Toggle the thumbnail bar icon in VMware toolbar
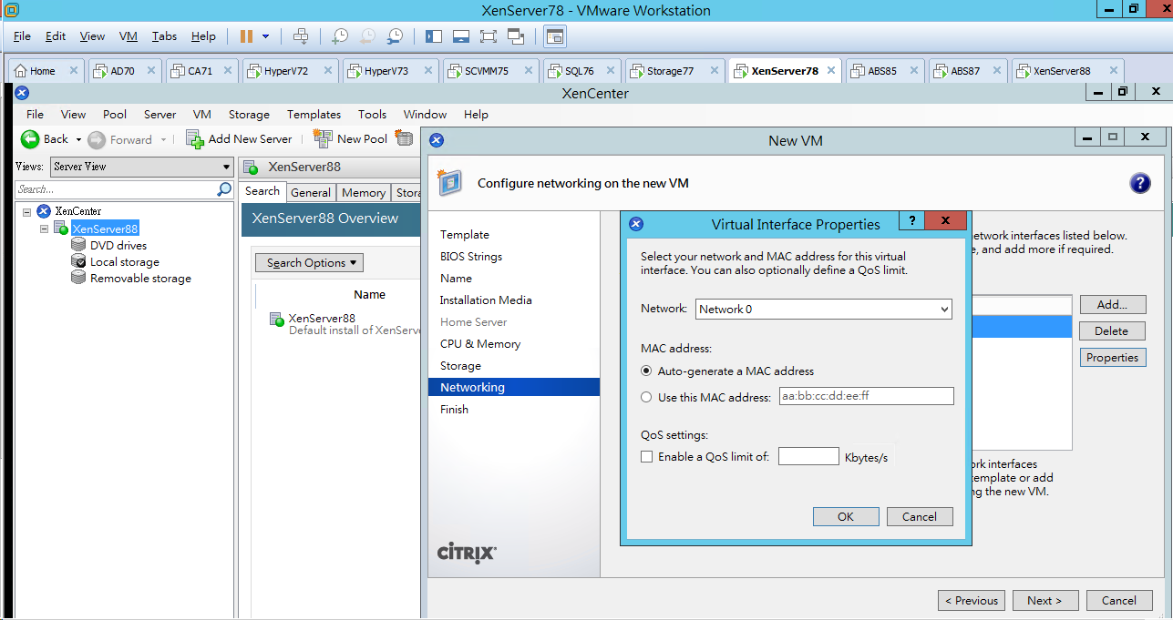The height and width of the screenshot is (620, 1173). (461, 36)
